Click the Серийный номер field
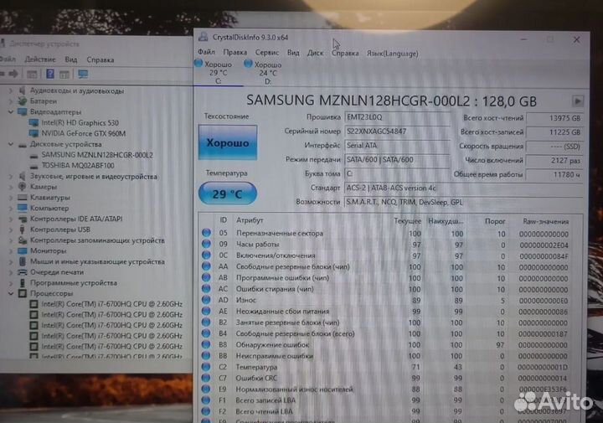 tap(397, 132)
